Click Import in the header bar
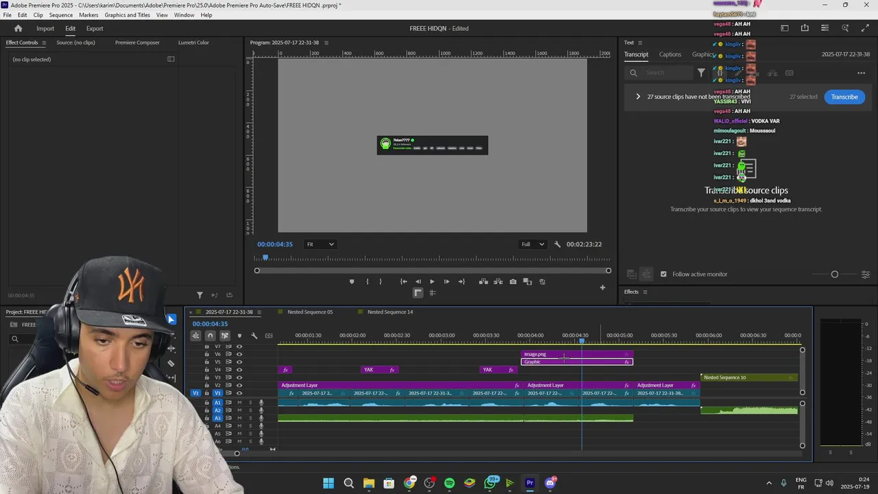 (45, 28)
